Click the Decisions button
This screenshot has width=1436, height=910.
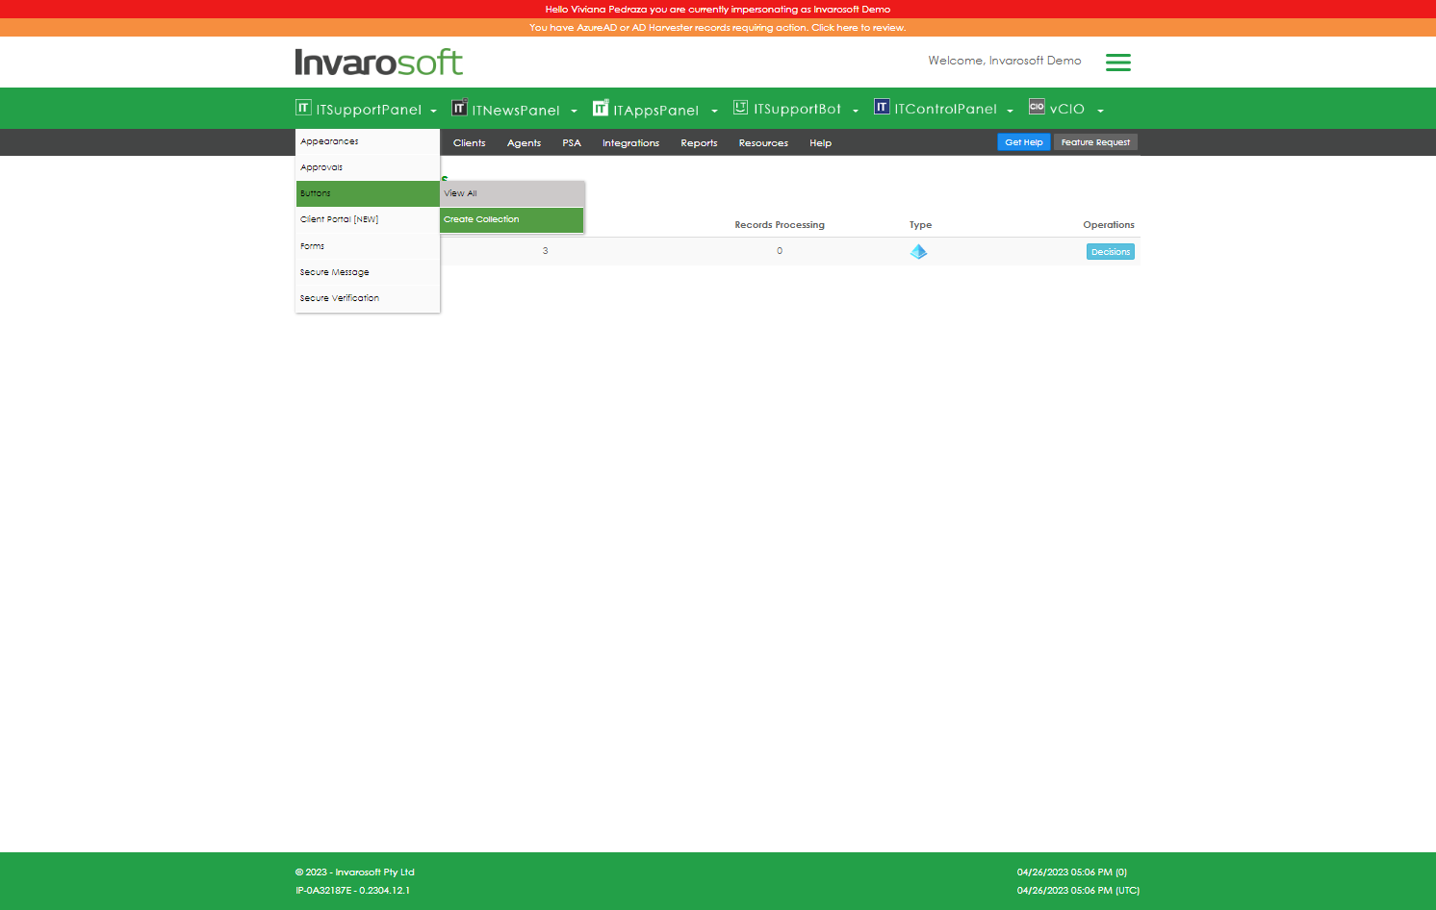point(1111,252)
